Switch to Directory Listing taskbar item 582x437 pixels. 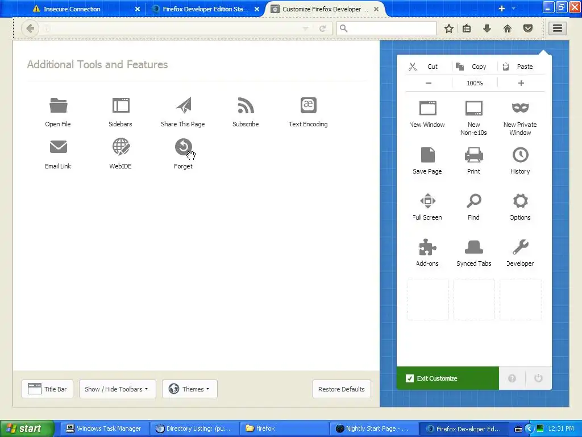[194, 428]
